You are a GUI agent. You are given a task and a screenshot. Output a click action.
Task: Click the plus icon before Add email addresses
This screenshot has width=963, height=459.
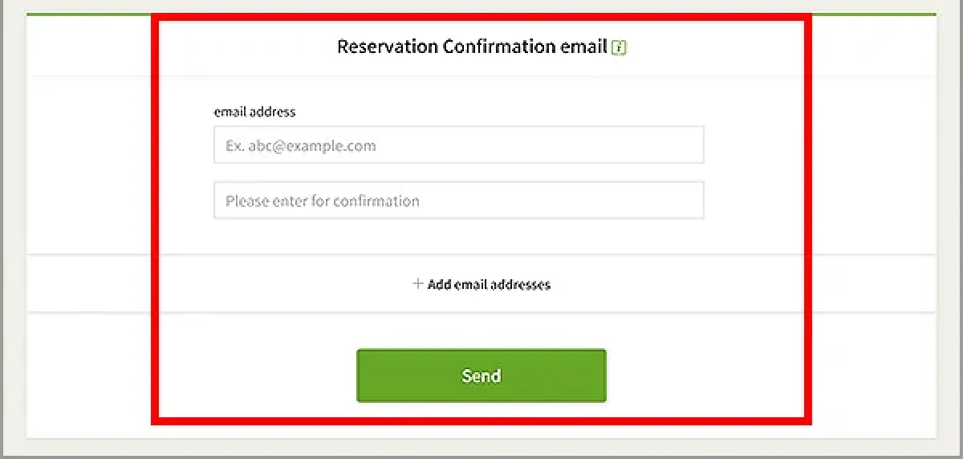[x=417, y=283]
